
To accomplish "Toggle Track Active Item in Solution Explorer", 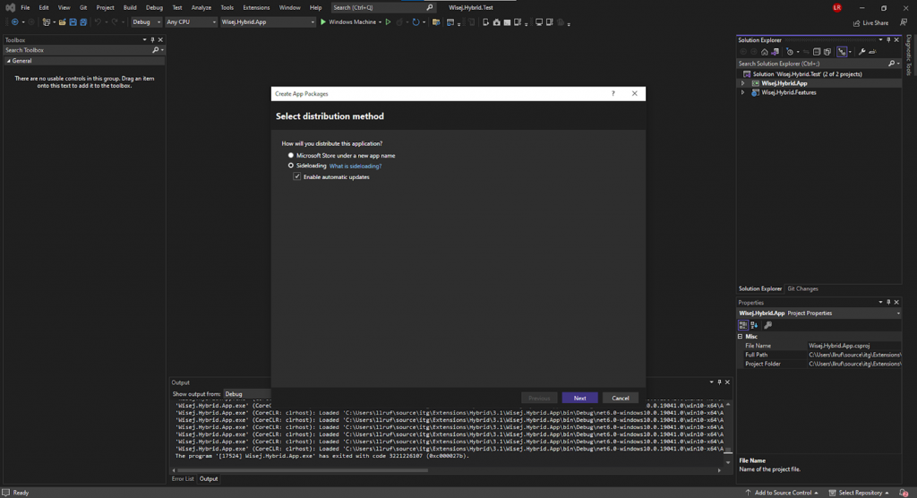I will (842, 52).
